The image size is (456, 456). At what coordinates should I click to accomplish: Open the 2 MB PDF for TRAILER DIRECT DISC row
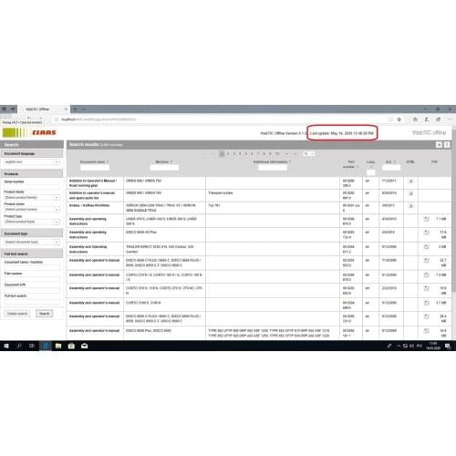coord(427,247)
